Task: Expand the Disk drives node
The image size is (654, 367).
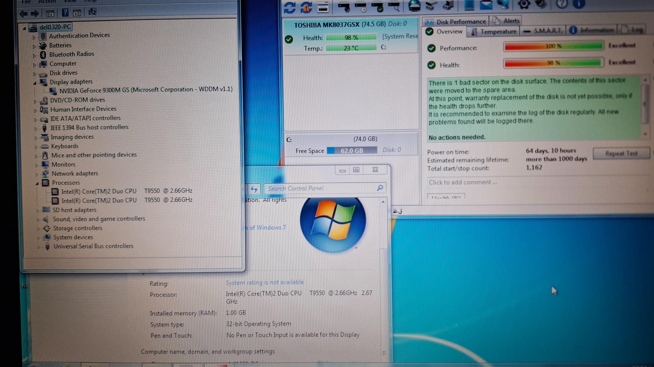Action: coord(34,74)
